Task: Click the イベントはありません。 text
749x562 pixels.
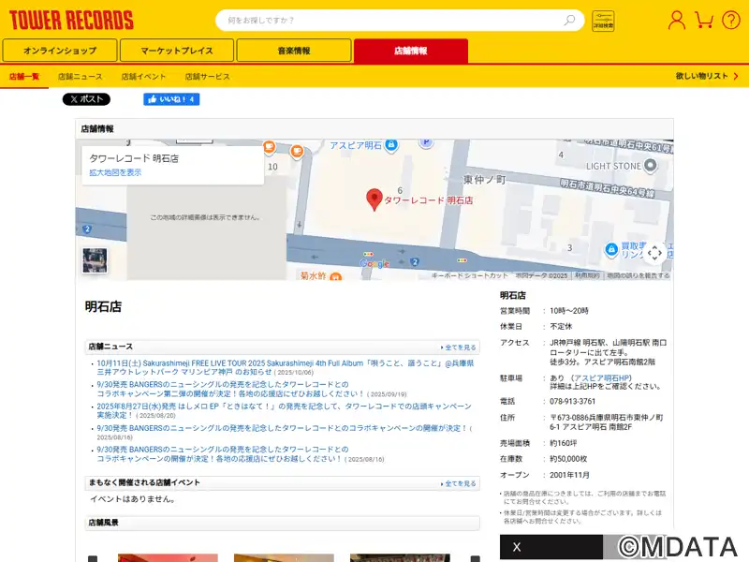Action: [133, 499]
